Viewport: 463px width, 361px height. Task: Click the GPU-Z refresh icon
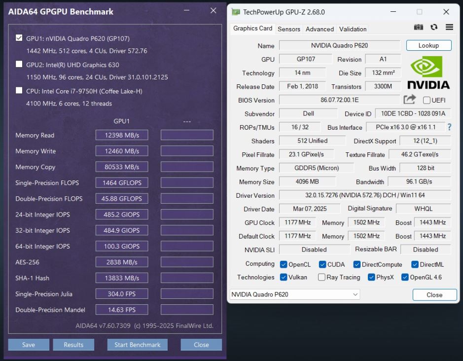coord(434,28)
